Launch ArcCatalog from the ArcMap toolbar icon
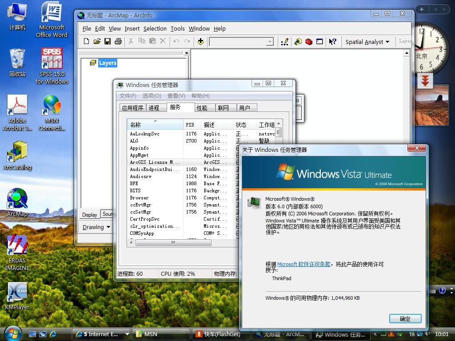This screenshot has height=341, width=455. [298, 42]
